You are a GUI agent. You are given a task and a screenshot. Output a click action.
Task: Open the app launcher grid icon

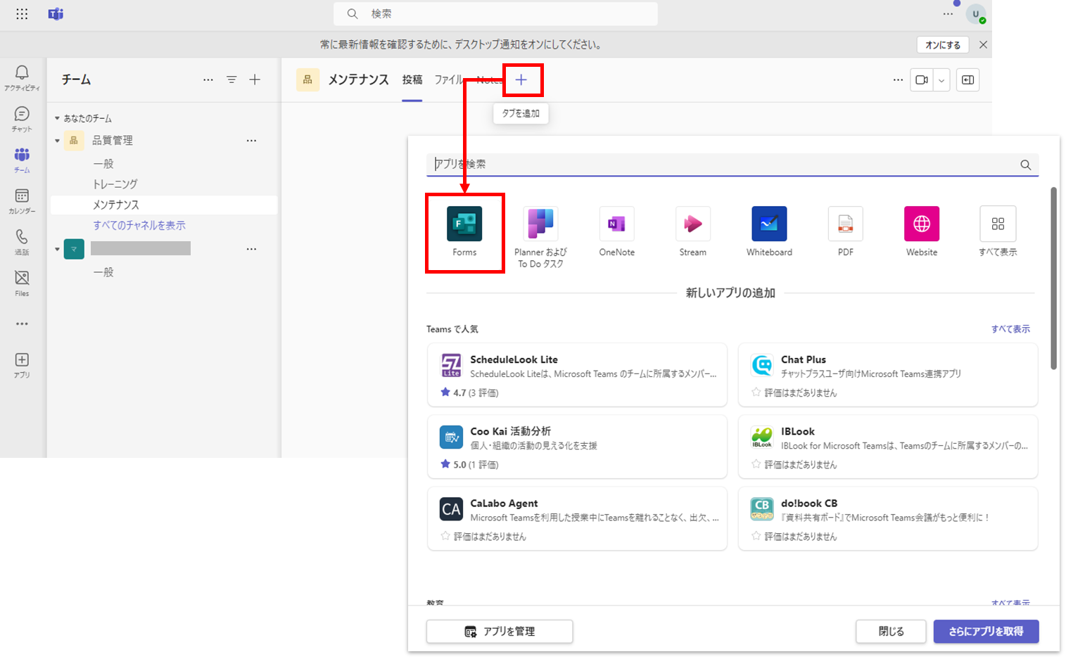22,14
